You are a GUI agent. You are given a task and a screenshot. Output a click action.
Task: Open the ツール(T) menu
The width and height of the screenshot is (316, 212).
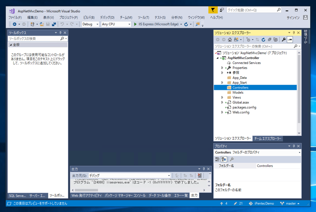pyautogui.click(x=144, y=18)
